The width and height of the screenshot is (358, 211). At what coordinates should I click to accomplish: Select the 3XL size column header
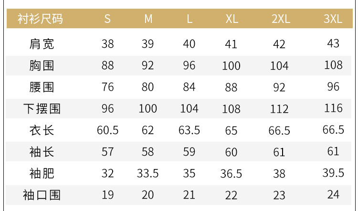pyautogui.click(x=333, y=19)
